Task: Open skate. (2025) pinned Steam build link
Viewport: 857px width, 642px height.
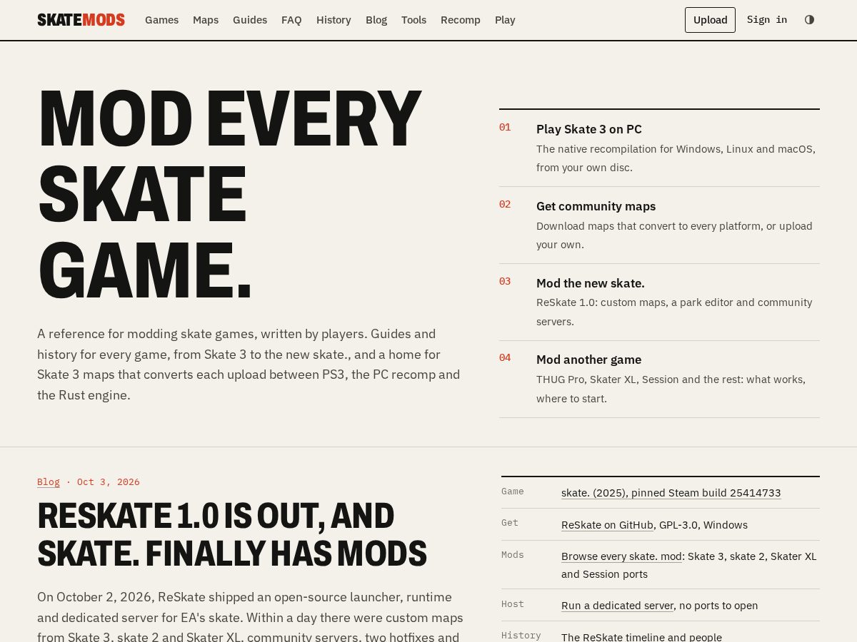Action: [x=671, y=493]
